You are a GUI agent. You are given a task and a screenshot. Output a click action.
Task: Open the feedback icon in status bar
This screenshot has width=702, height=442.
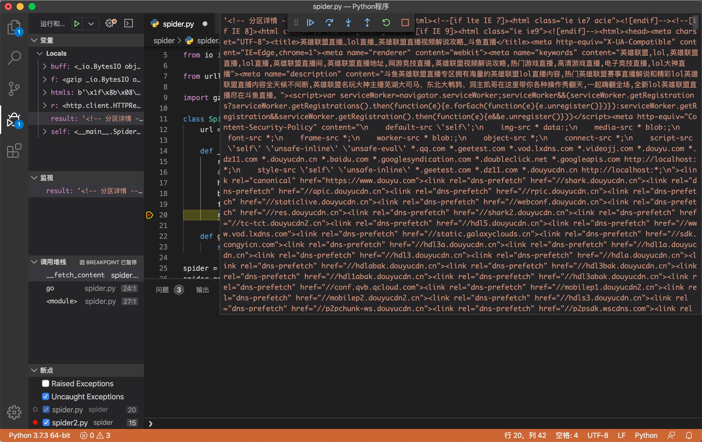point(671,435)
